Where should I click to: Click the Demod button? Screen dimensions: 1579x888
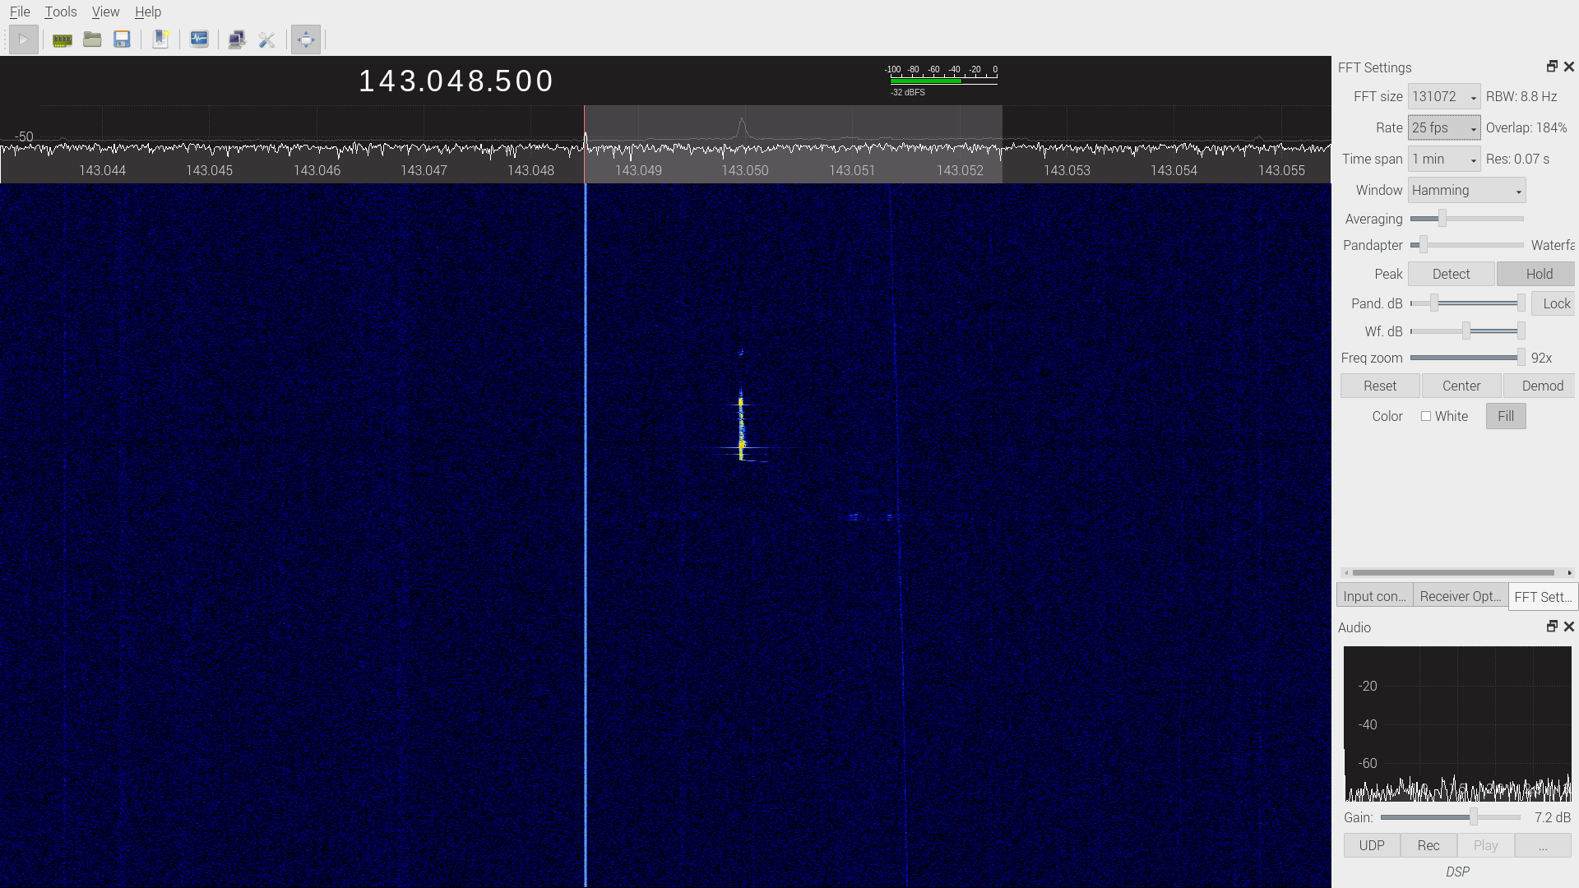[x=1540, y=386]
